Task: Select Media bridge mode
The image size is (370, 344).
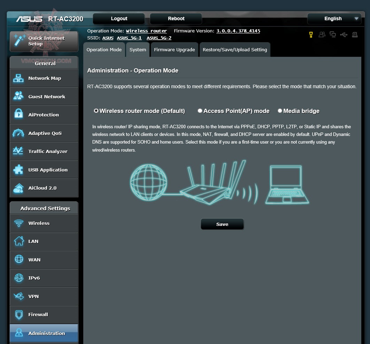Action: [x=280, y=111]
